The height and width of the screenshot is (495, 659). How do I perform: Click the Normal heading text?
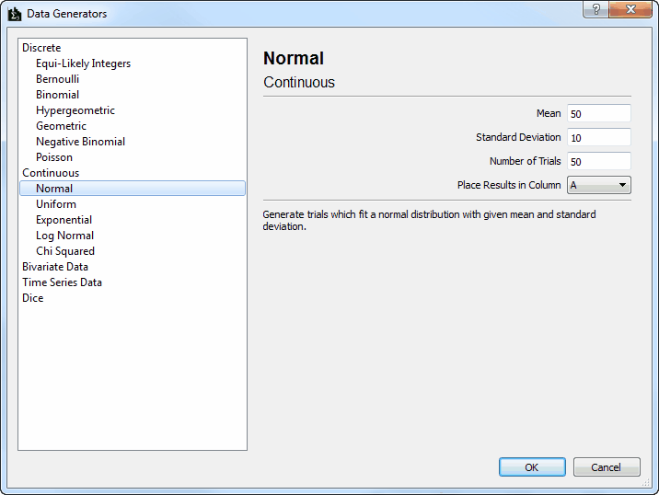point(294,58)
